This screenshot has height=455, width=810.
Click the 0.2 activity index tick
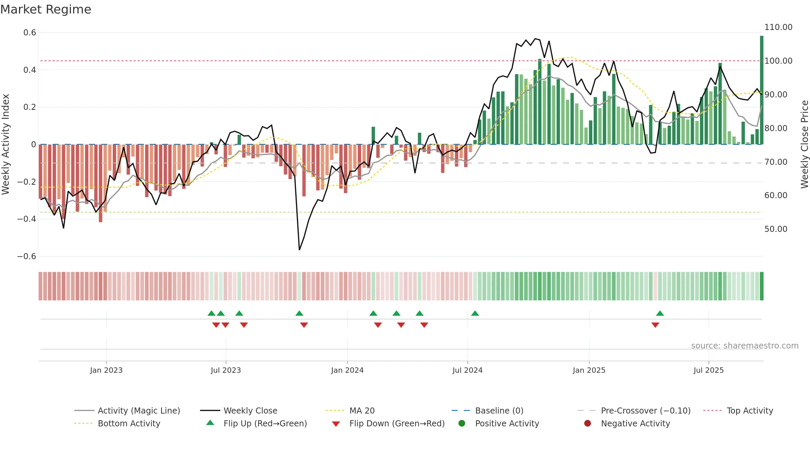click(x=30, y=107)
